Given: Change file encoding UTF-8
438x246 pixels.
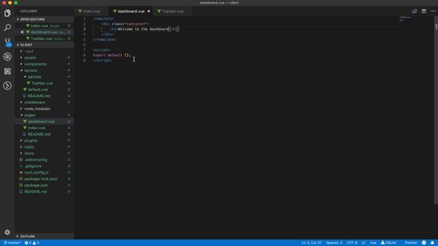Looking at the screenshot, I should click(x=352, y=243).
